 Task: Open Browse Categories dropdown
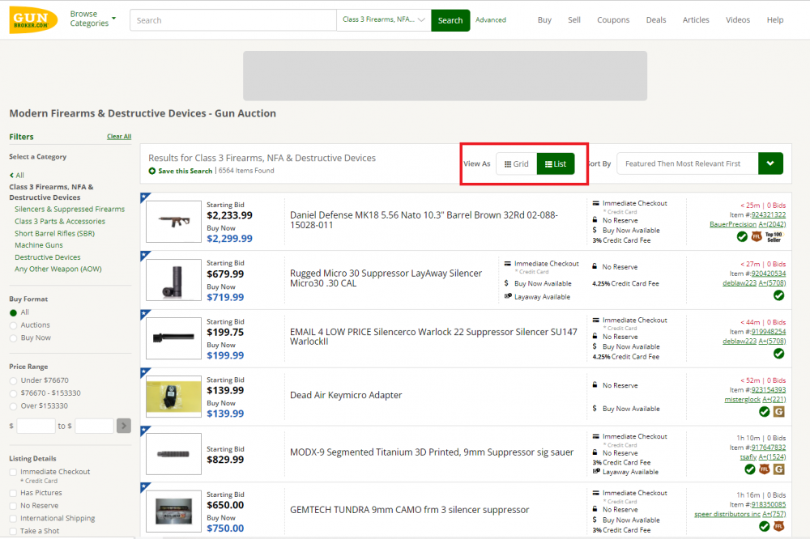(93, 19)
